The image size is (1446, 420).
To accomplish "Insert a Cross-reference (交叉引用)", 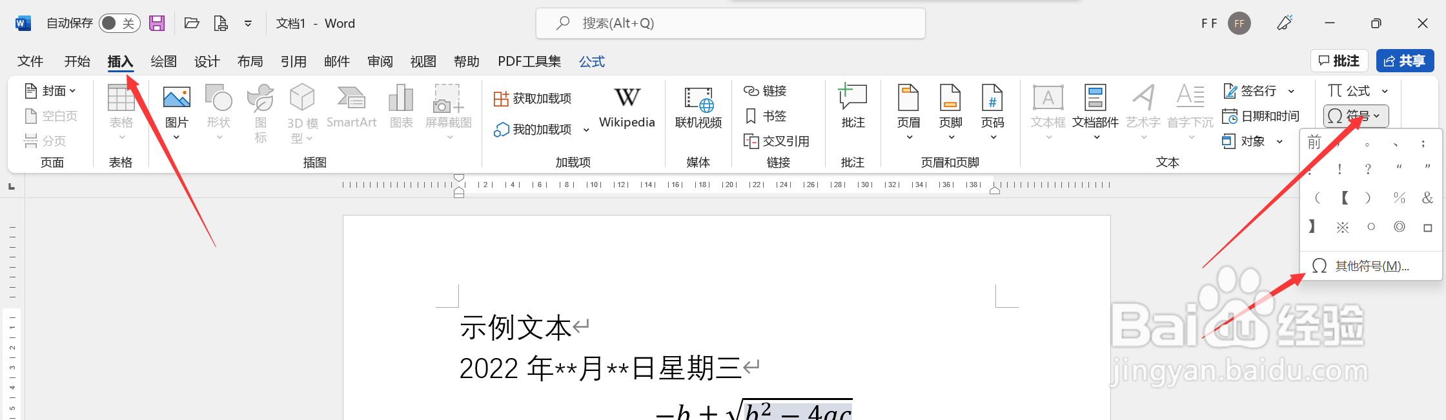I will tap(777, 141).
